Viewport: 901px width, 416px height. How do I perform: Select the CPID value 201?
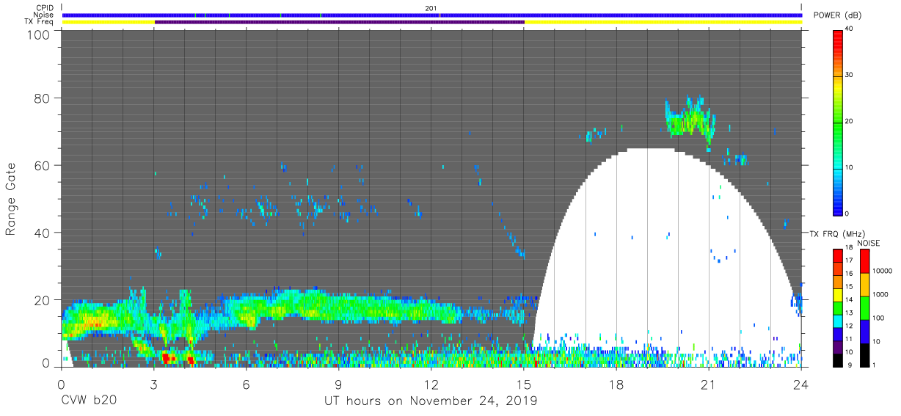431,8
